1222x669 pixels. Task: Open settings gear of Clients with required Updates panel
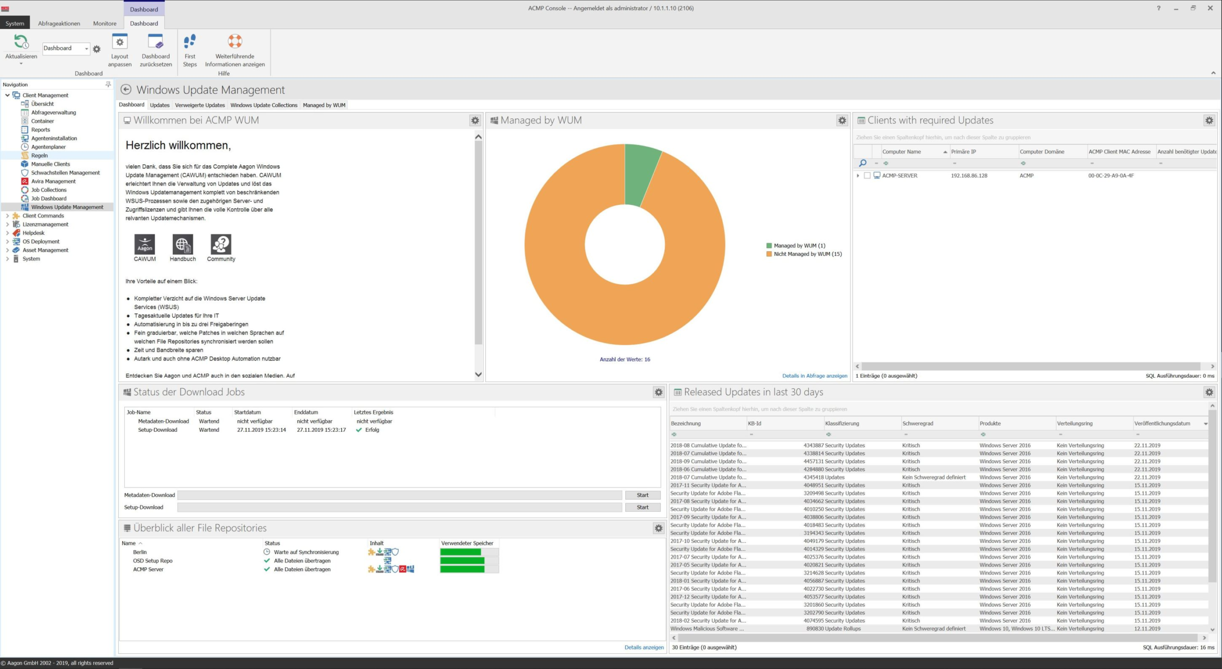pos(1209,120)
